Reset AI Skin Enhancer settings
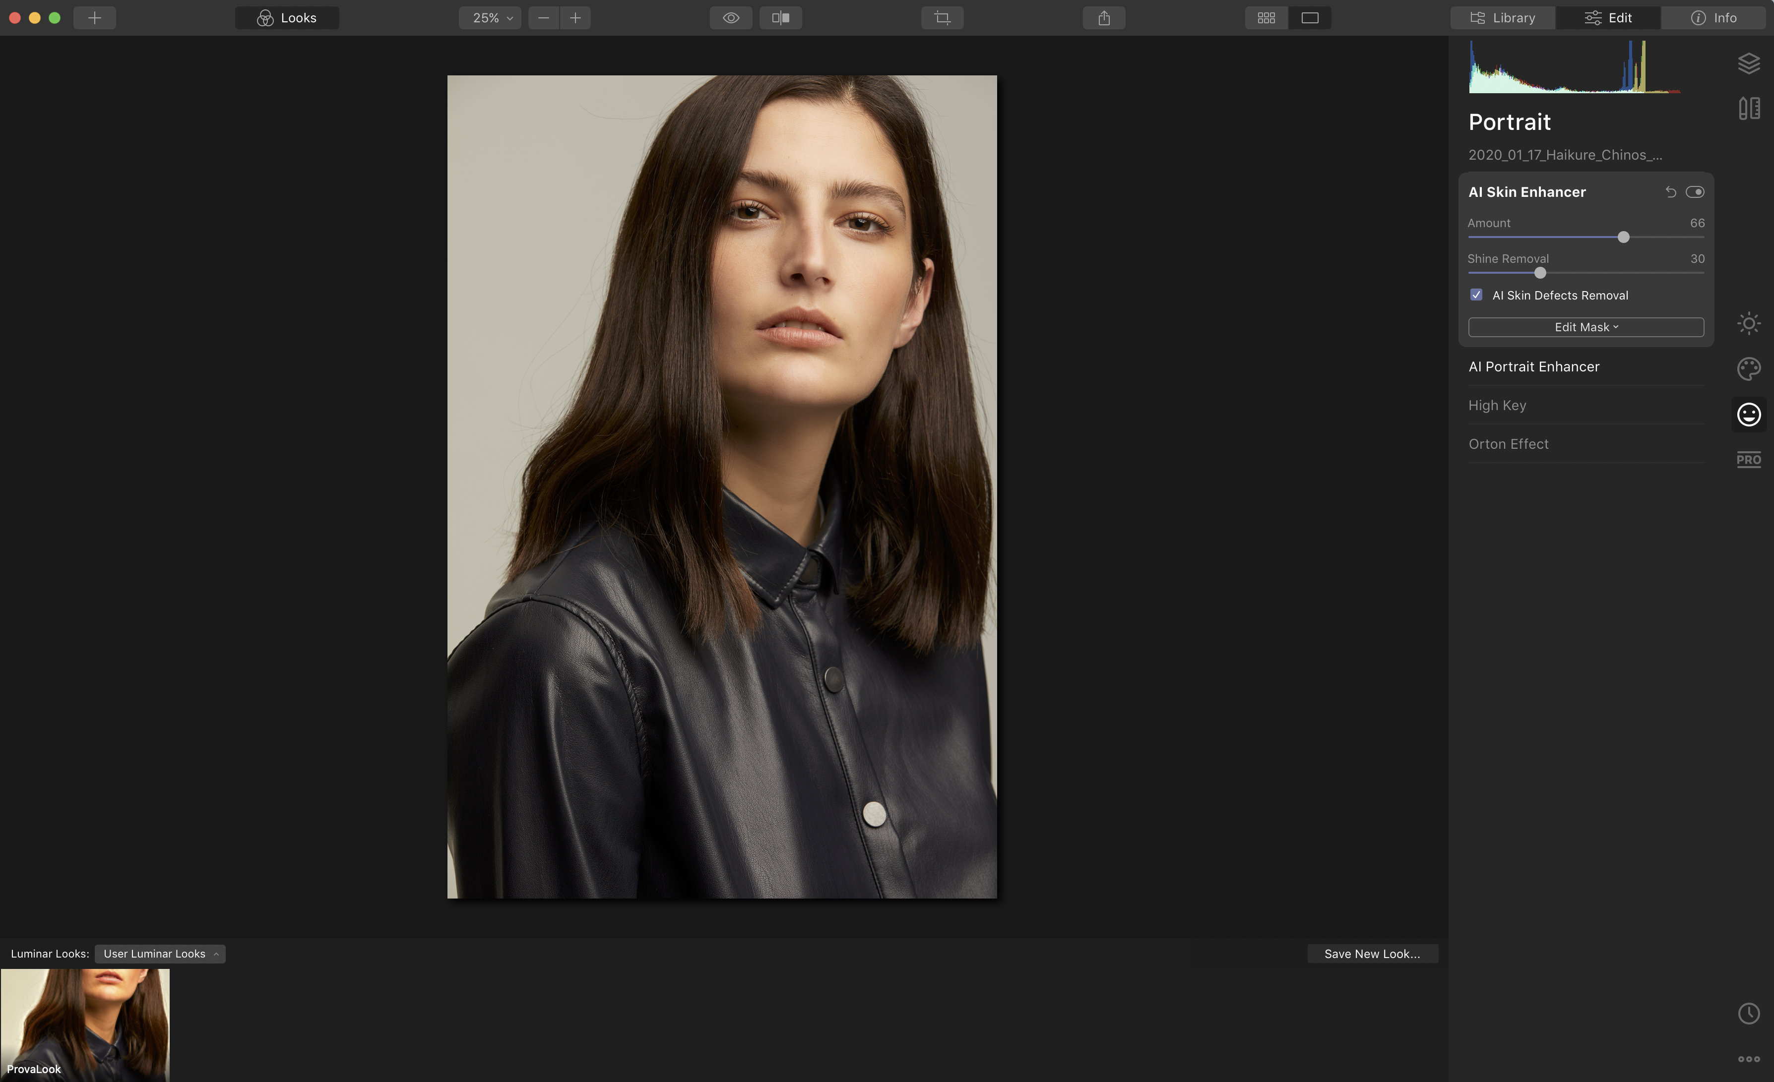Screen dimensions: 1774x1082 click(x=1670, y=192)
